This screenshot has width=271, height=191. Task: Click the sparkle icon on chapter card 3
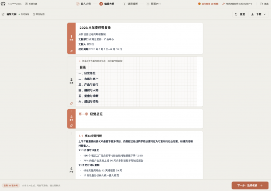click(x=71, y=125)
